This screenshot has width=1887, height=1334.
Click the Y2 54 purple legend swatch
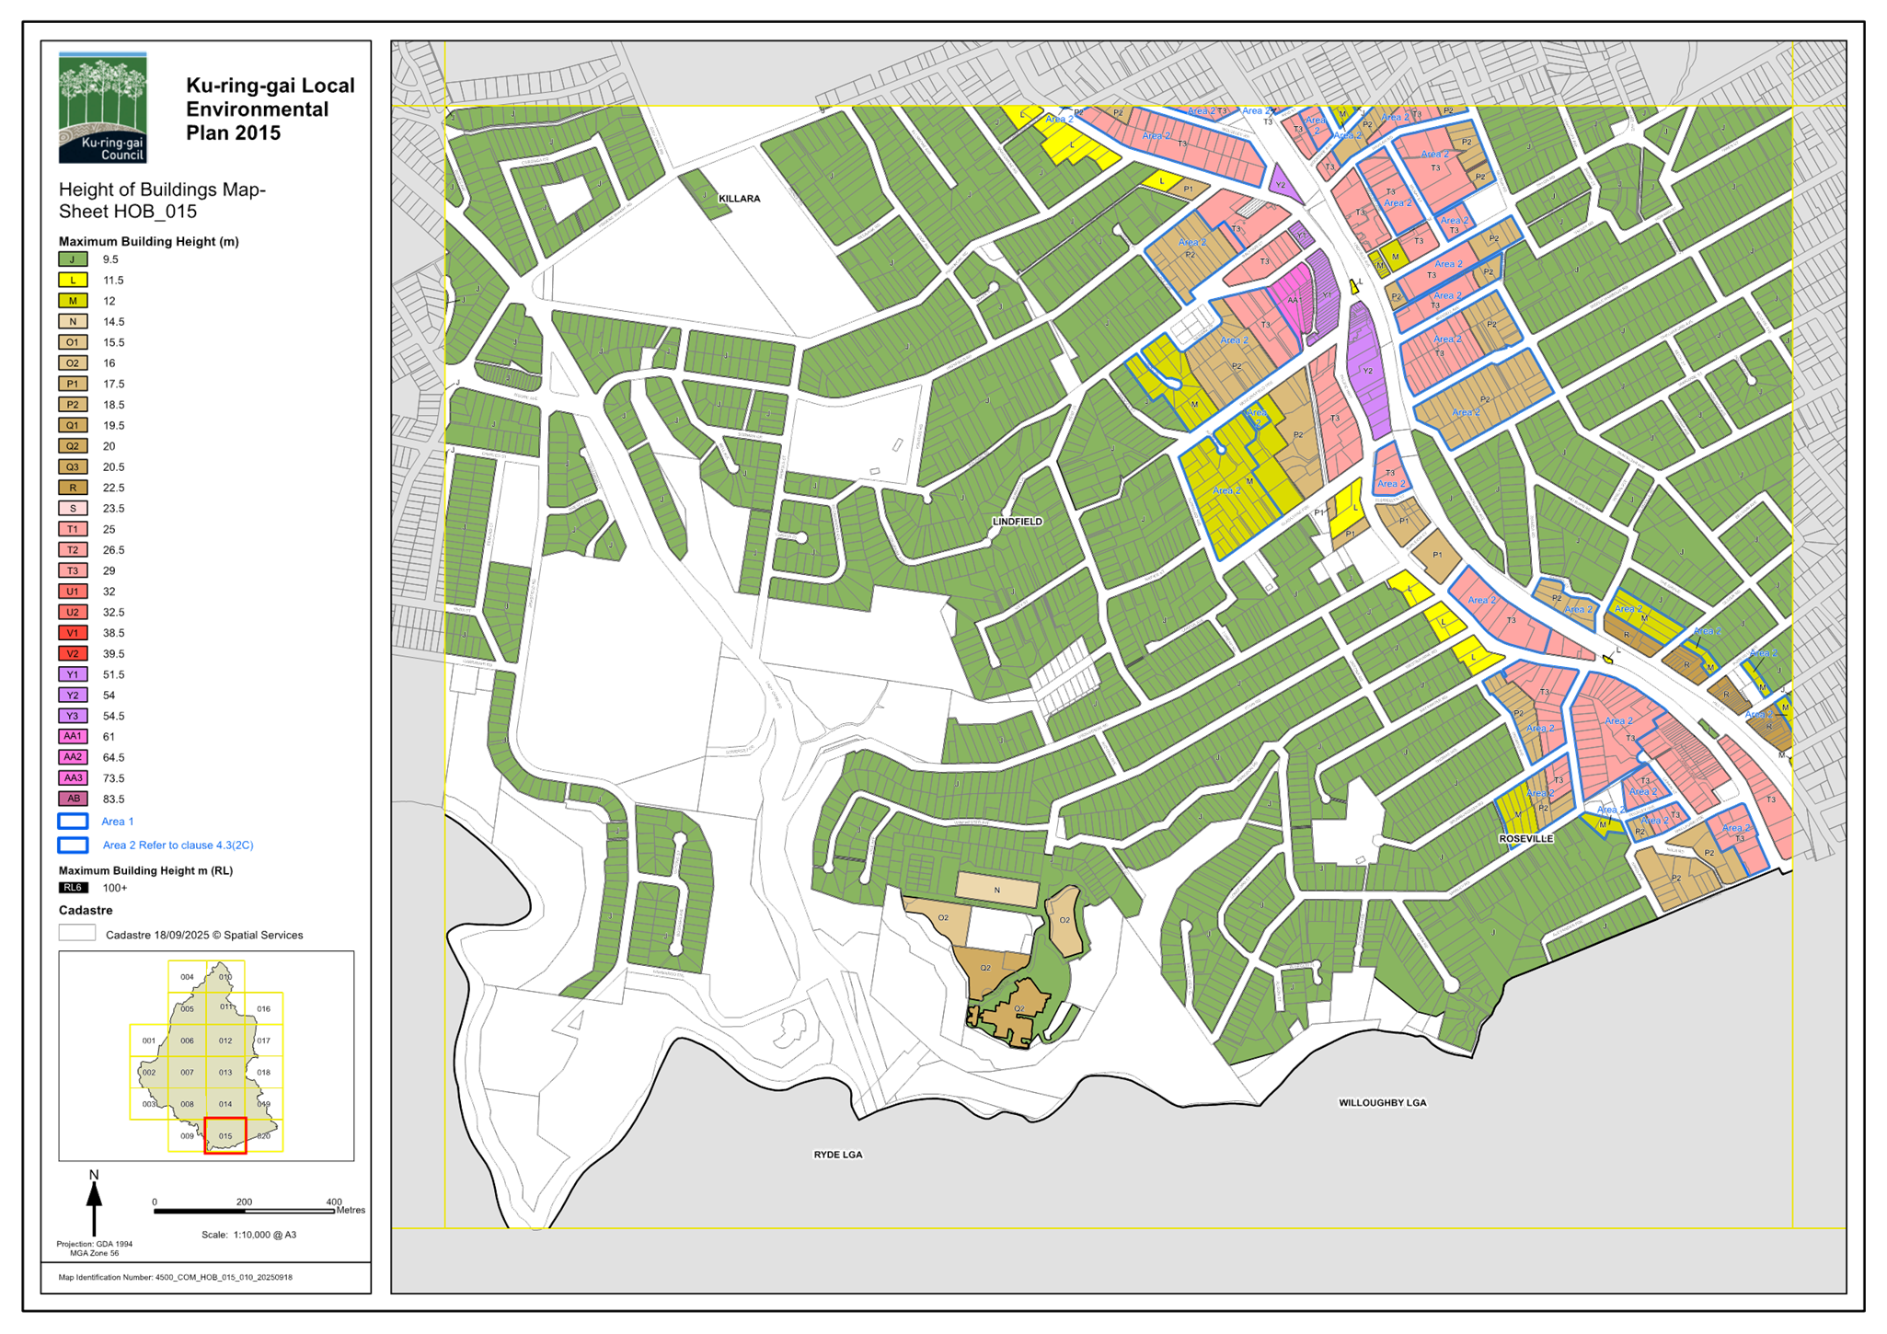pyautogui.click(x=73, y=696)
